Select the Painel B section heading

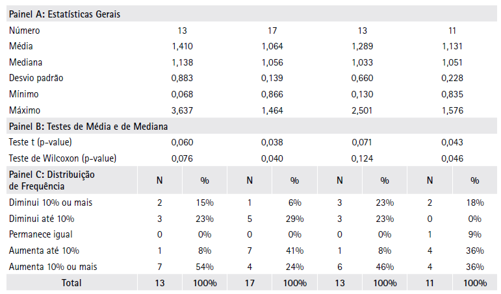88,127
